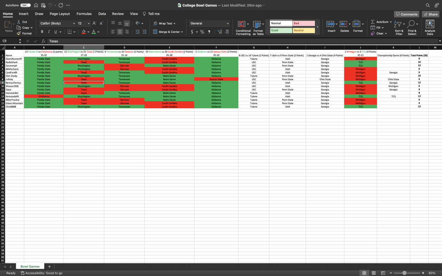Expand the cell styles gallery arrow

(318, 27)
